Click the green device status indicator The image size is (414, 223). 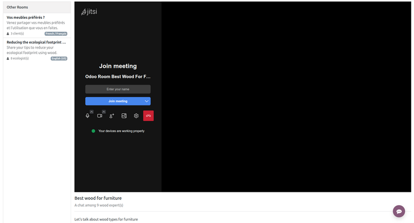93,131
